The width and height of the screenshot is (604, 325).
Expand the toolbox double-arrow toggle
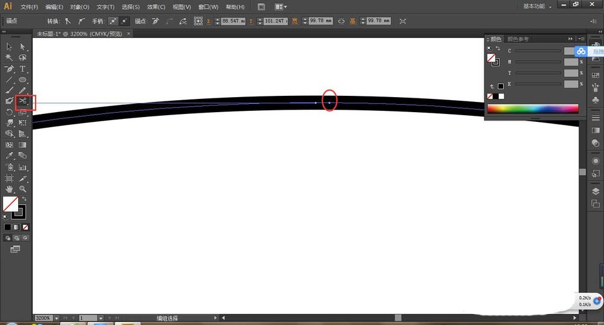4,32
